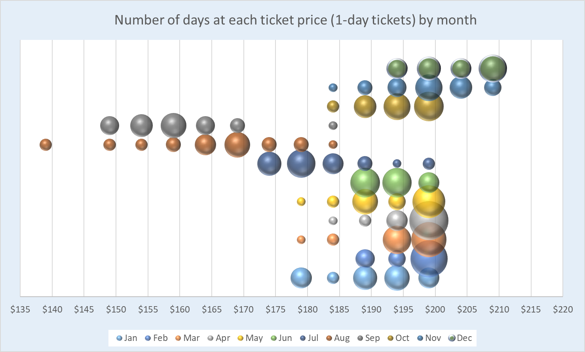Image resolution: width=585 pixels, height=352 pixels.
Task: Click the Mar legend marker
Action: point(178,338)
